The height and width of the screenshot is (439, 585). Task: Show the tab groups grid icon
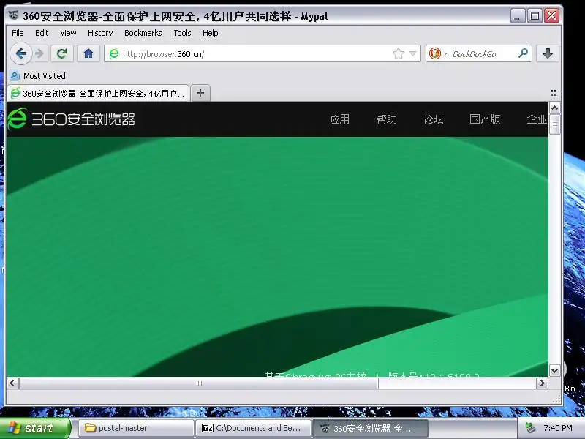tap(554, 93)
